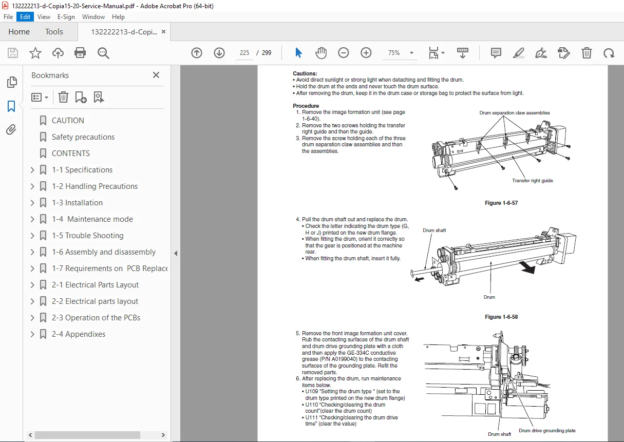The image size is (624, 442).
Task: Open the Window menu
Action: coord(93,17)
